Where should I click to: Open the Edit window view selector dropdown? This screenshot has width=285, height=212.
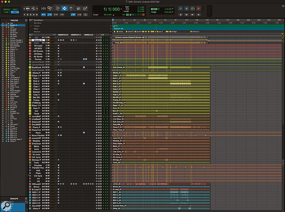coord(31,35)
